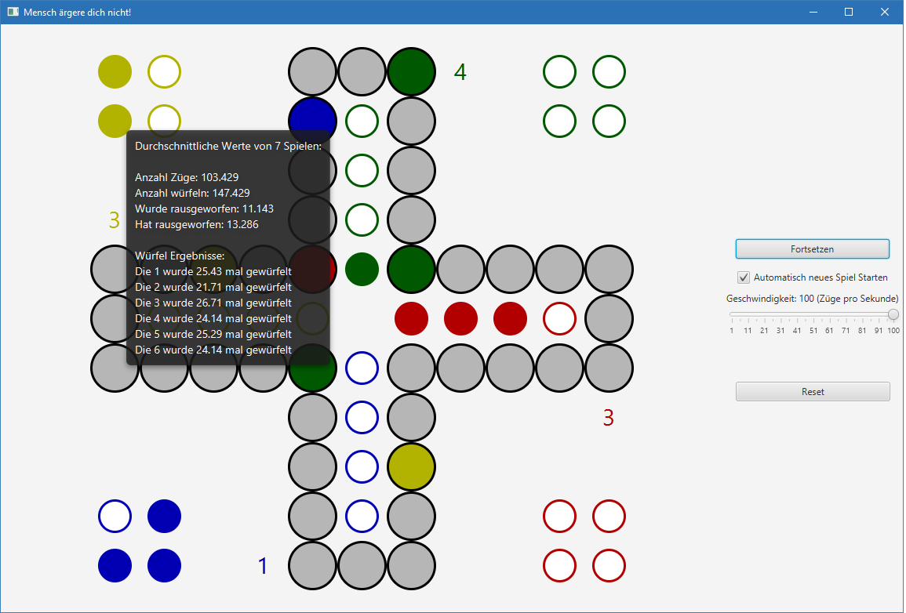Click the Anzahl Züge: 103.429 line
Image resolution: width=906 pixels, height=613 pixels.
(187, 177)
